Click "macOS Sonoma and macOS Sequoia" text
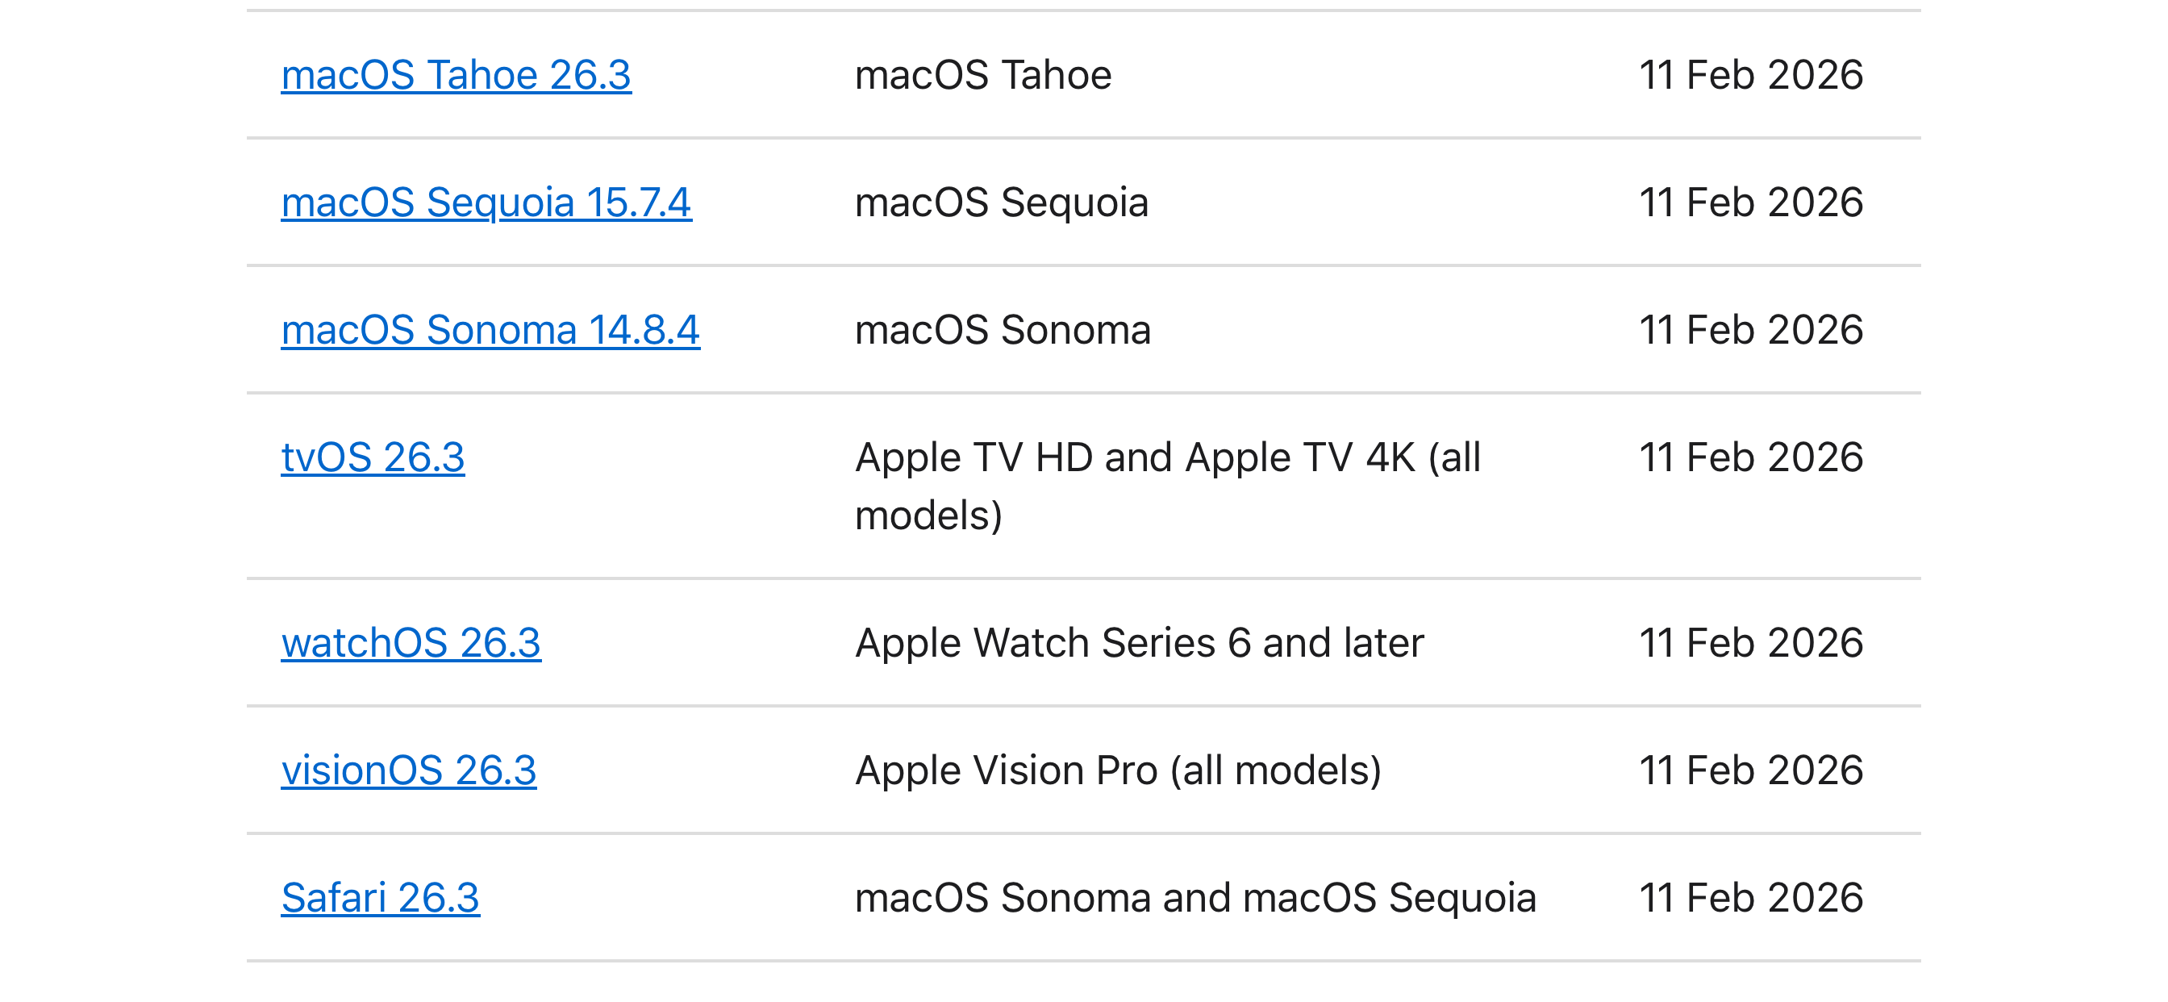The image size is (2168, 1002). pos(1195,898)
